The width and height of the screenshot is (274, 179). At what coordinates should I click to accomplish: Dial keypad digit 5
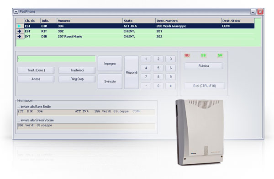click(x=158, y=68)
